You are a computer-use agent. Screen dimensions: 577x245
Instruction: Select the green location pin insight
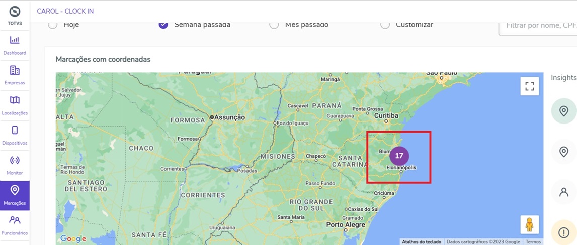coord(564,111)
